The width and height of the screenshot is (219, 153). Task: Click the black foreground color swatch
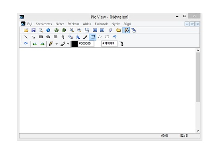coord(74,44)
